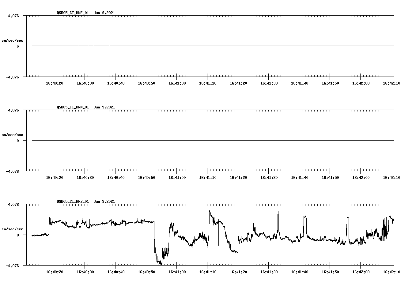This screenshot has width=416, height=283.
Task: Select the 4.076 axis value on HNN plot
Action: click(x=13, y=110)
